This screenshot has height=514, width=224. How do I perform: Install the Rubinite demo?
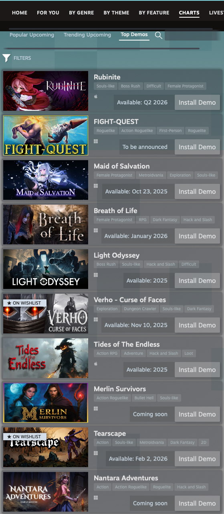point(197,102)
